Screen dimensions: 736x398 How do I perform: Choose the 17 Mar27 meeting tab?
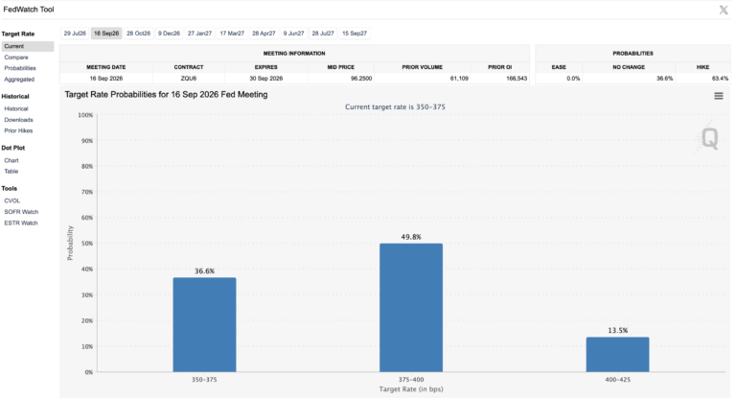232,34
